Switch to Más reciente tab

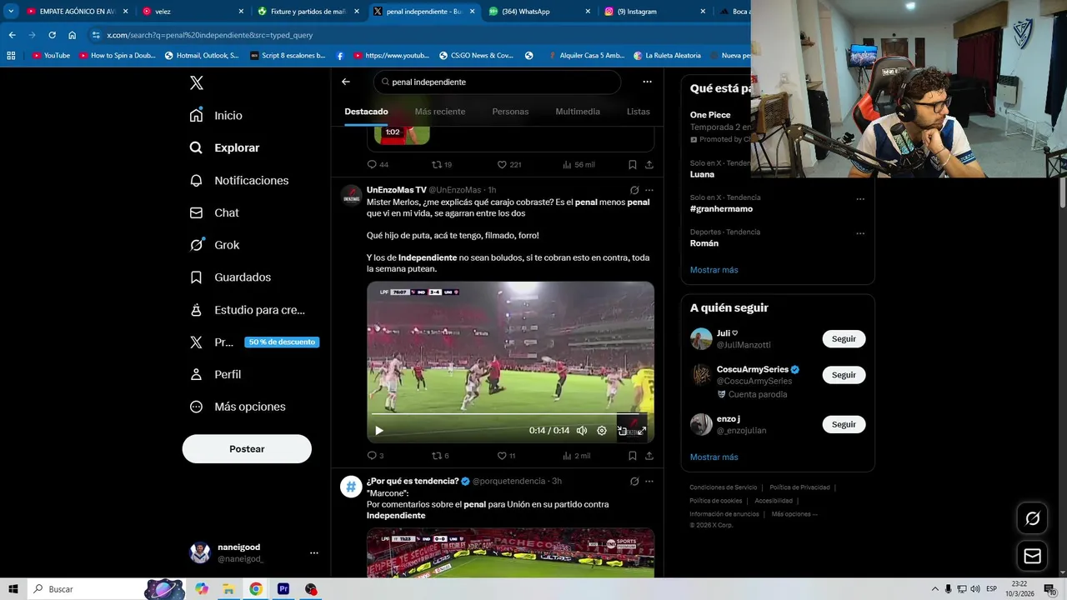pyautogui.click(x=440, y=112)
